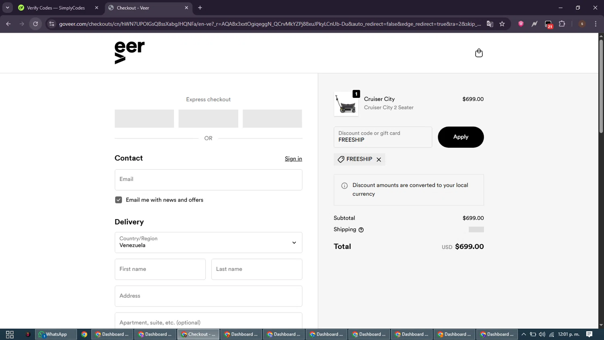Click the address bar URL
604x340 pixels.
click(x=270, y=24)
